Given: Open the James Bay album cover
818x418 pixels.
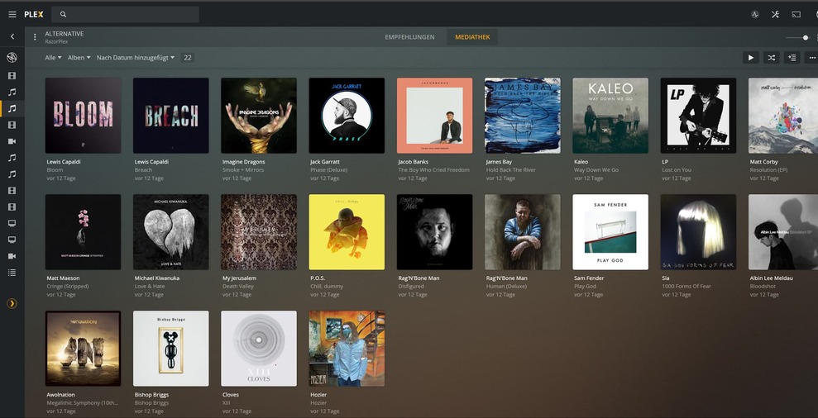Looking at the screenshot, I should pyautogui.click(x=523, y=115).
